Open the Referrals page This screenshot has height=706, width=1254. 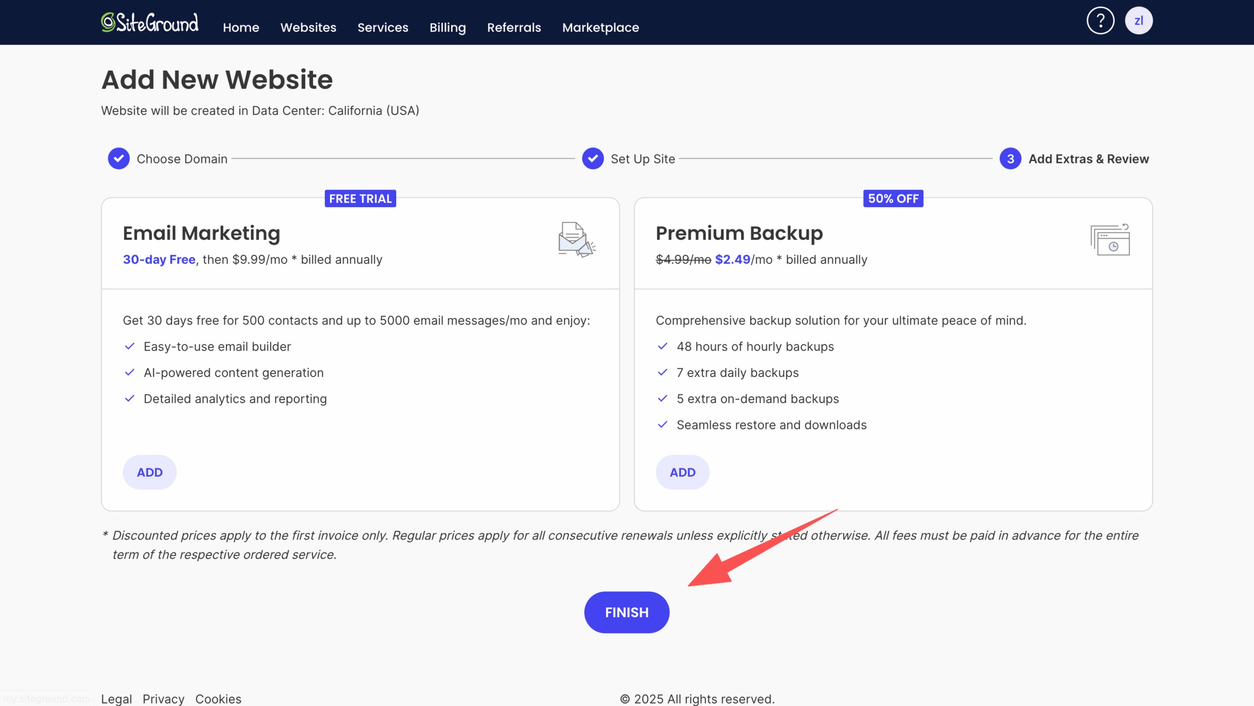tap(514, 27)
